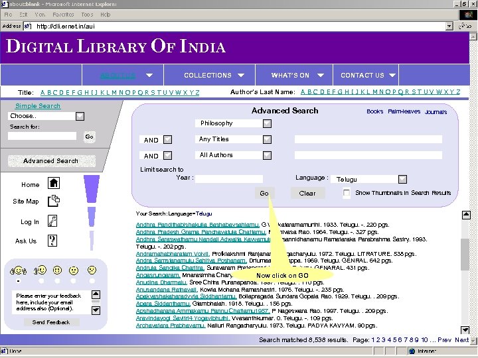
Task: Click feedback box scroll up arrow
Action: pyautogui.click(x=96, y=294)
